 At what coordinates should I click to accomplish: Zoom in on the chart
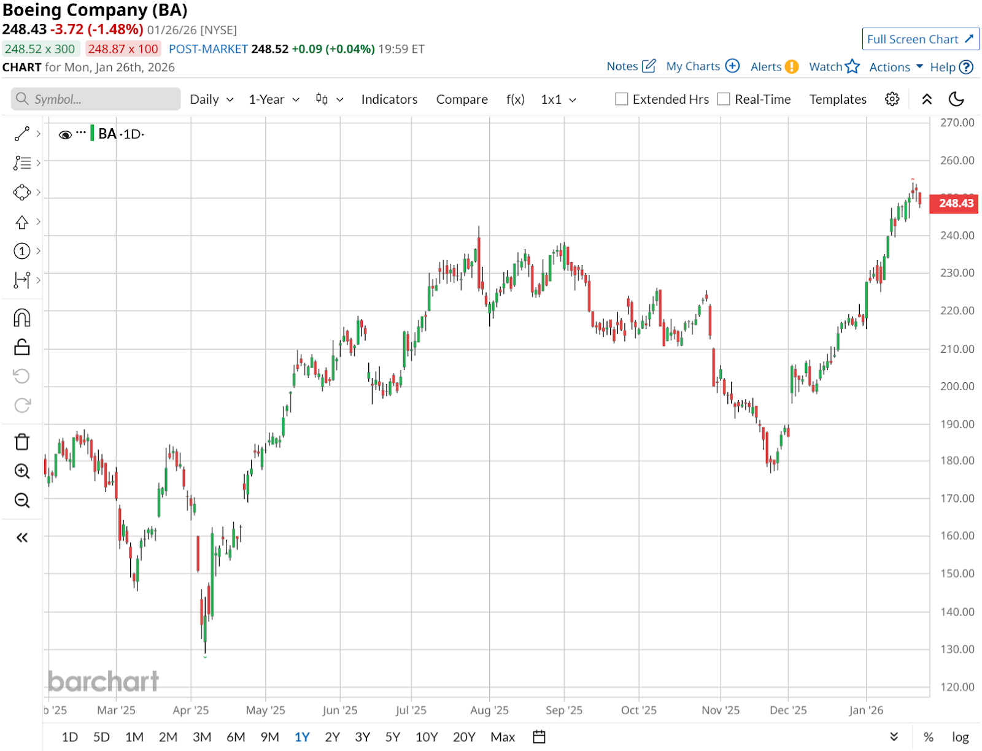point(22,471)
